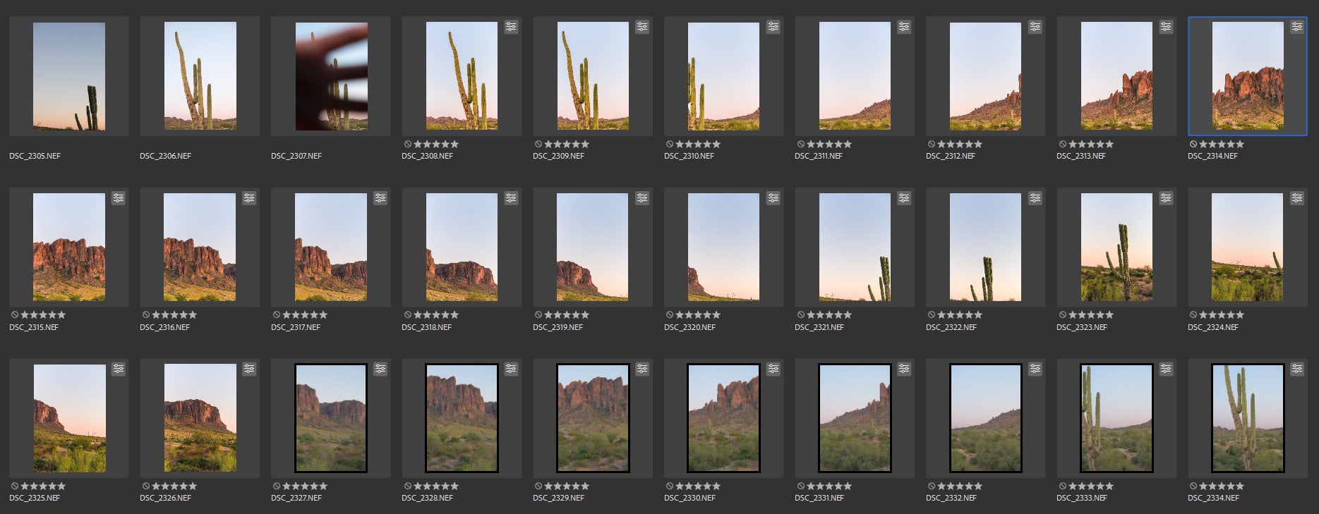This screenshot has height=514, width=1319.
Task: Click the adjustments badge on DSC_2331.NEF
Action: (x=904, y=369)
